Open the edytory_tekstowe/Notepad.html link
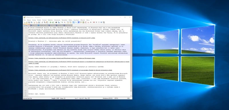229x110 pixels. (62, 58)
